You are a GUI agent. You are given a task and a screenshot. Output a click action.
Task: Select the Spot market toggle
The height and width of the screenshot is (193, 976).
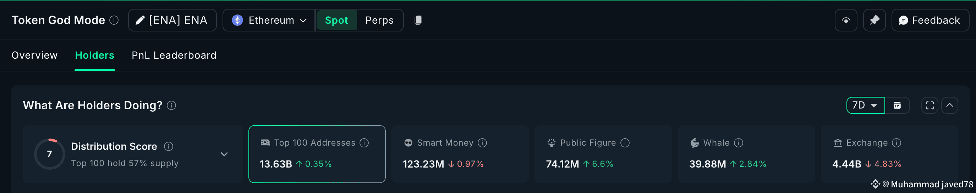click(x=336, y=20)
